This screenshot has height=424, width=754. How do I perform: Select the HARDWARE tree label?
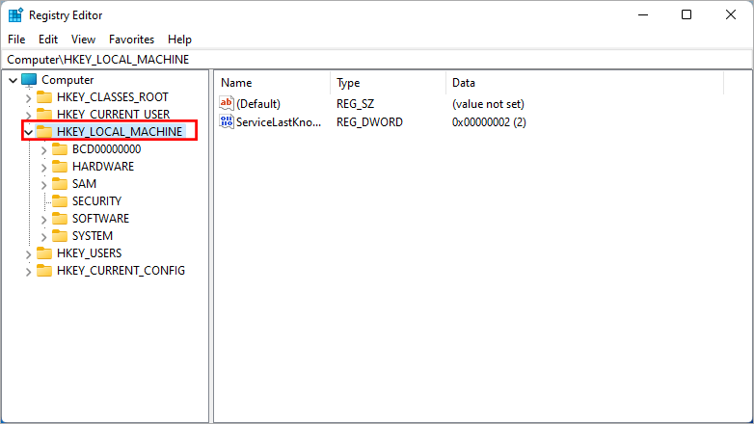103,167
